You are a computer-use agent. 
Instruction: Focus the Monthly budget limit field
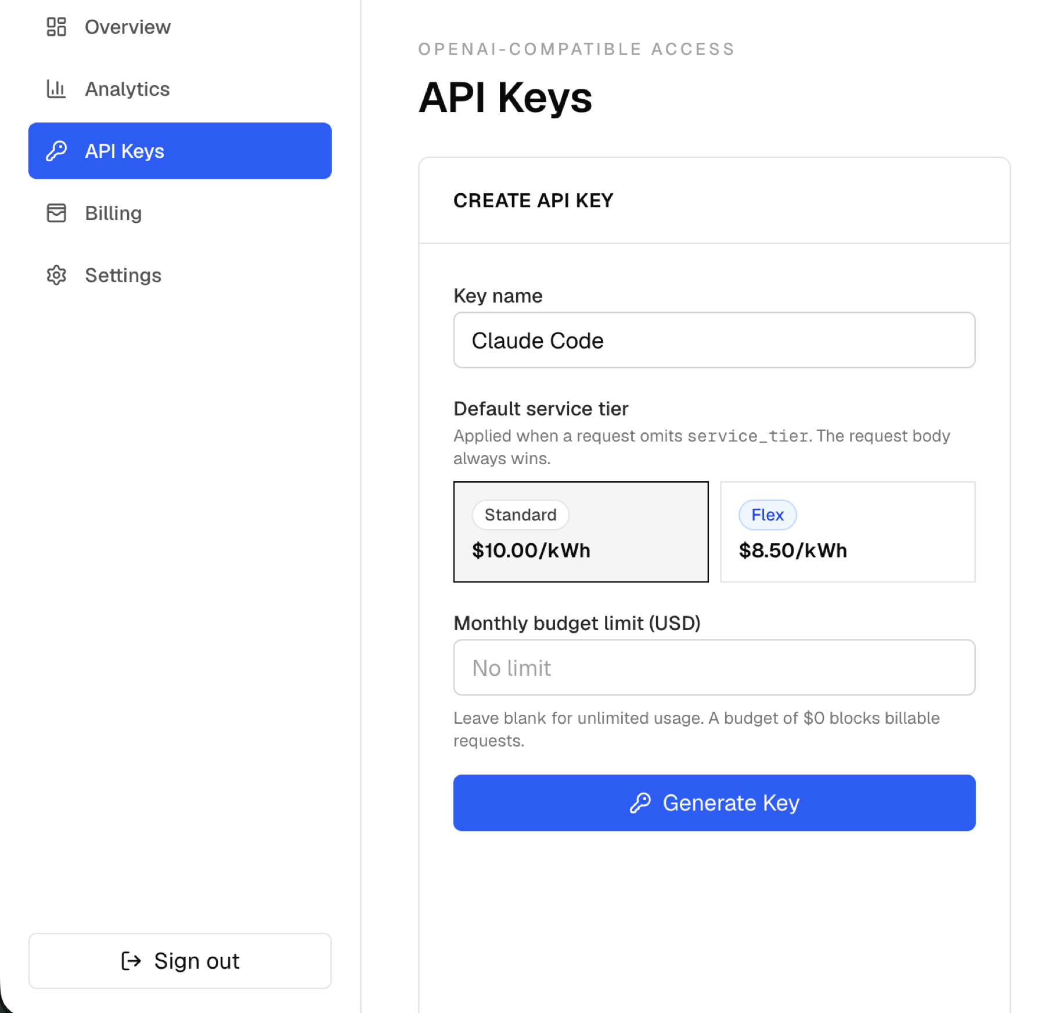(714, 668)
